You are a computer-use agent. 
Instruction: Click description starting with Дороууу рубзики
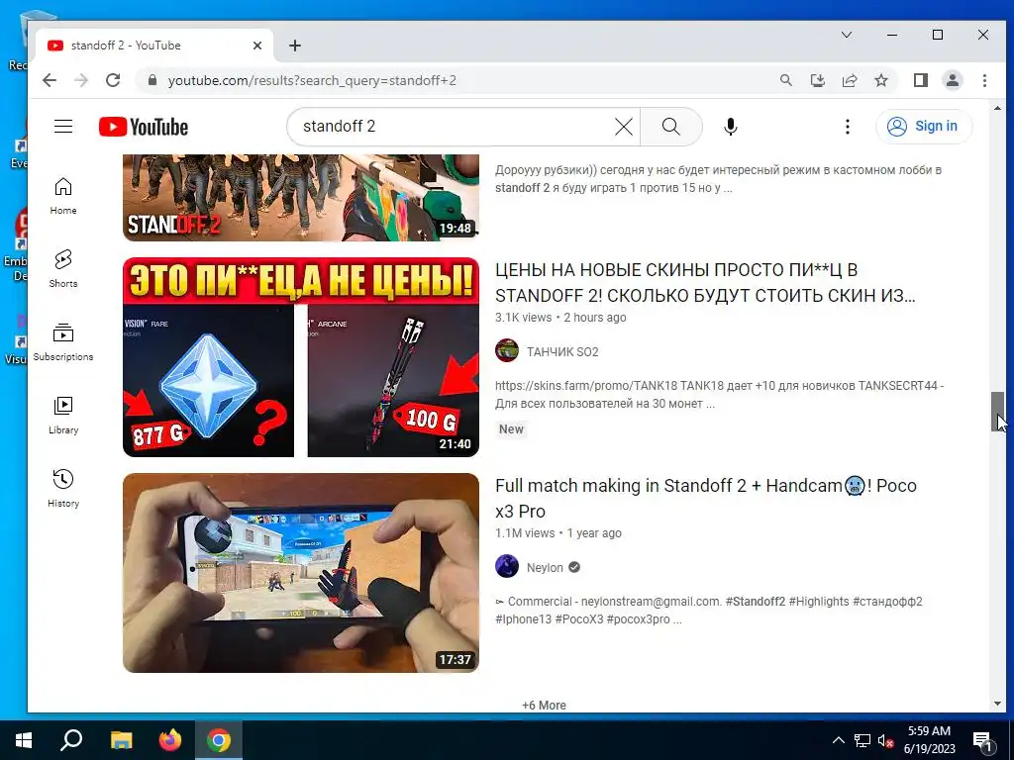[719, 179]
